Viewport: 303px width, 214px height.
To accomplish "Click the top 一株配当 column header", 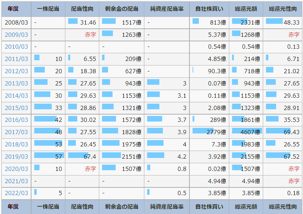I will (48, 9).
